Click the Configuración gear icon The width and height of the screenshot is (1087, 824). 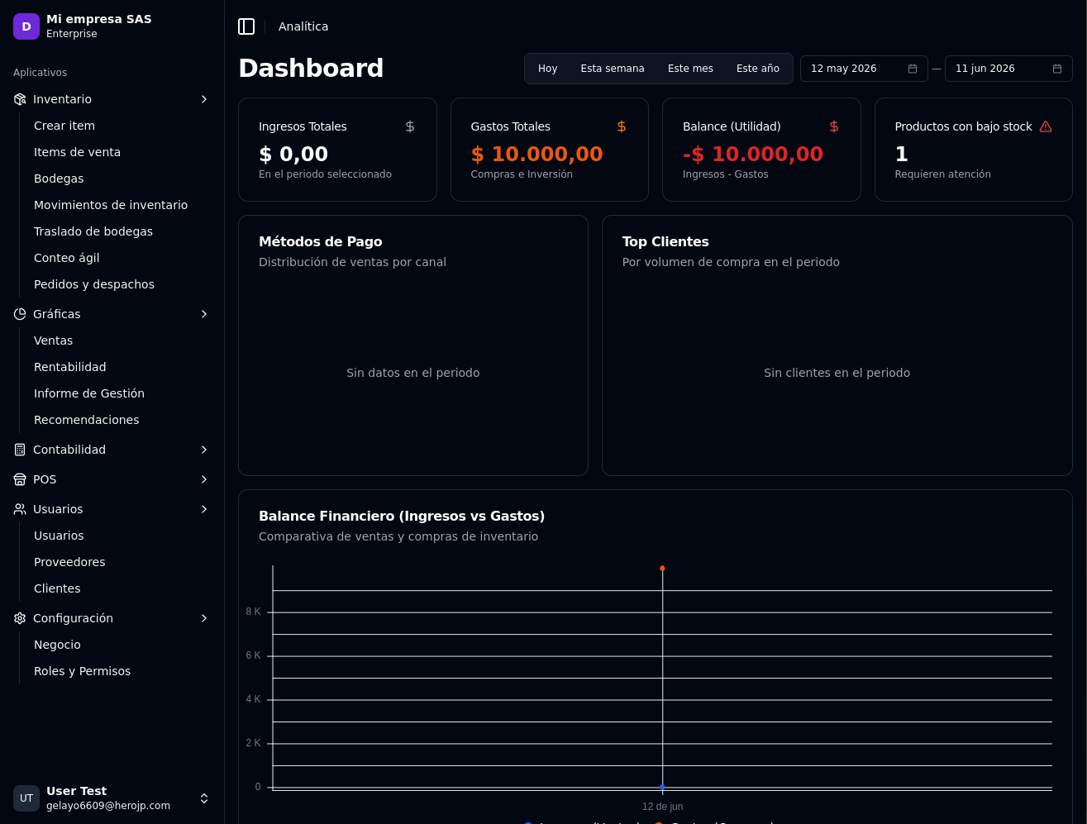tap(20, 618)
